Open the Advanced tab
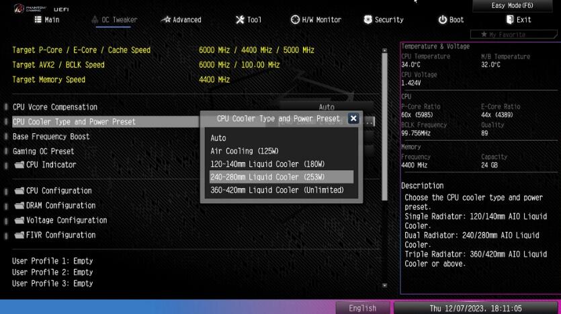 pyautogui.click(x=181, y=19)
